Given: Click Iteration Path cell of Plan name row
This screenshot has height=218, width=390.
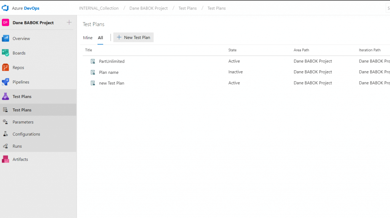Looking at the screenshot, I should (x=374, y=72).
